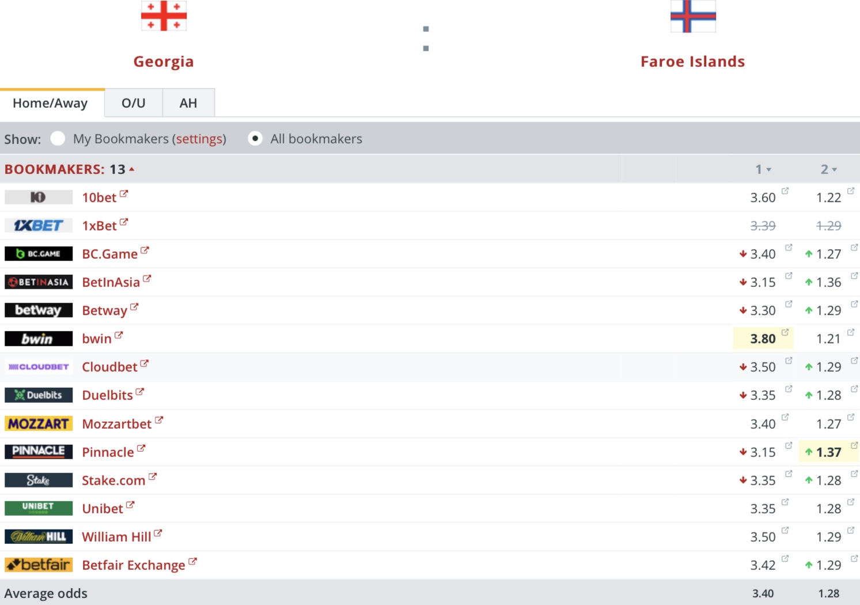This screenshot has width=860, height=605.
Task: Click the 1xBet bookmaker logo
Action: click(39, 225)
